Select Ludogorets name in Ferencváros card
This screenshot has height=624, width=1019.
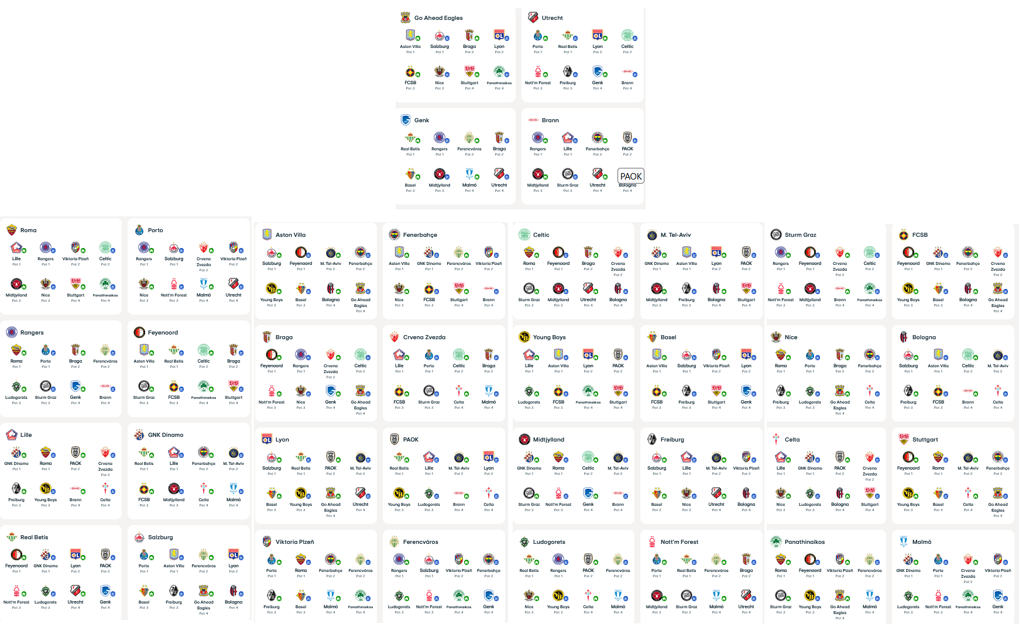point(399,607)
